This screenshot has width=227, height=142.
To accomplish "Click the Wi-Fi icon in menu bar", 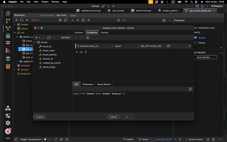I will (186, 2).
